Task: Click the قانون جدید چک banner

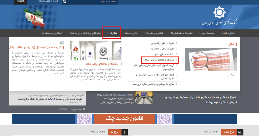Action: point(124,119)
